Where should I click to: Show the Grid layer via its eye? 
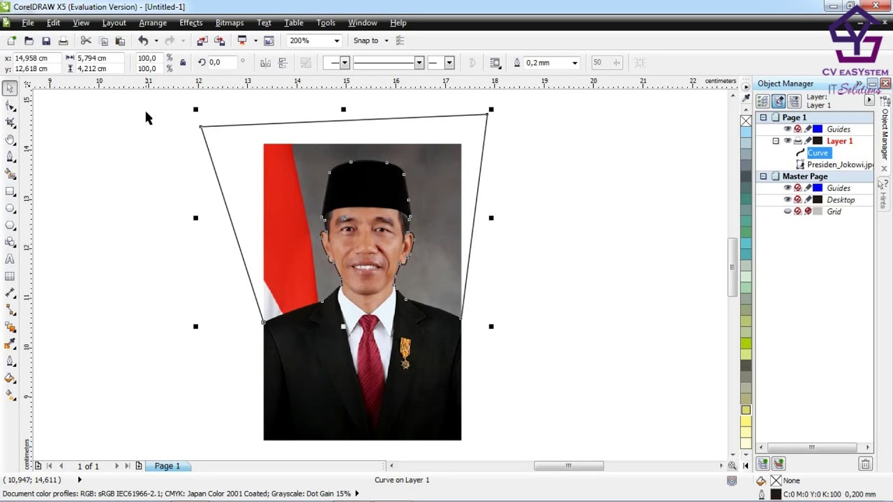pyautogui.click(x=788, y=211)
